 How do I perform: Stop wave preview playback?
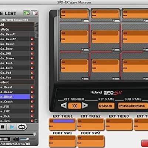3,127
